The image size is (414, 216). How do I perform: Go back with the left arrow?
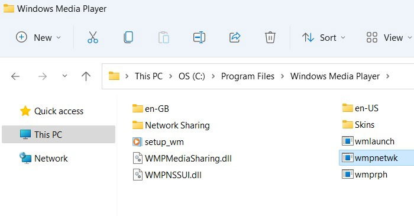click(15, 76)
